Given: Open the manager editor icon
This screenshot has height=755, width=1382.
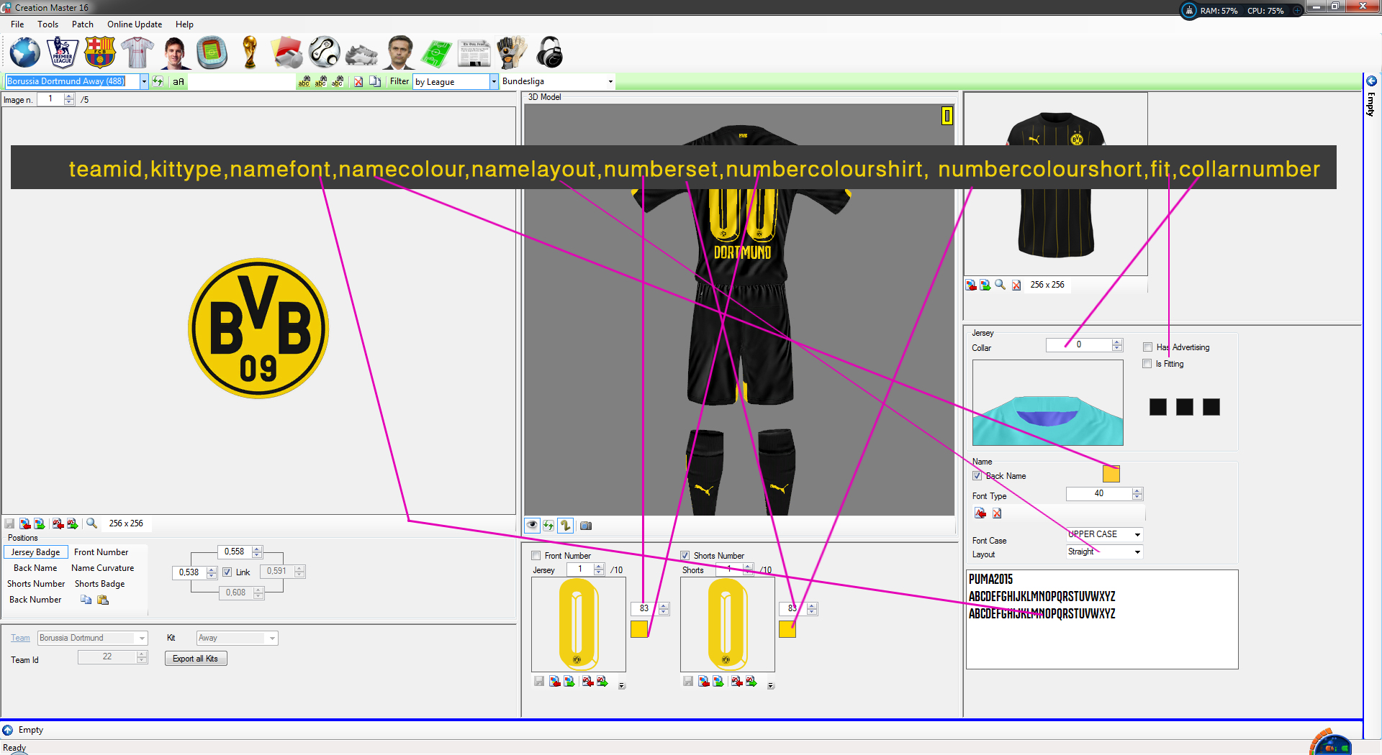Looking at the screenshot, I should click(399, 52).
